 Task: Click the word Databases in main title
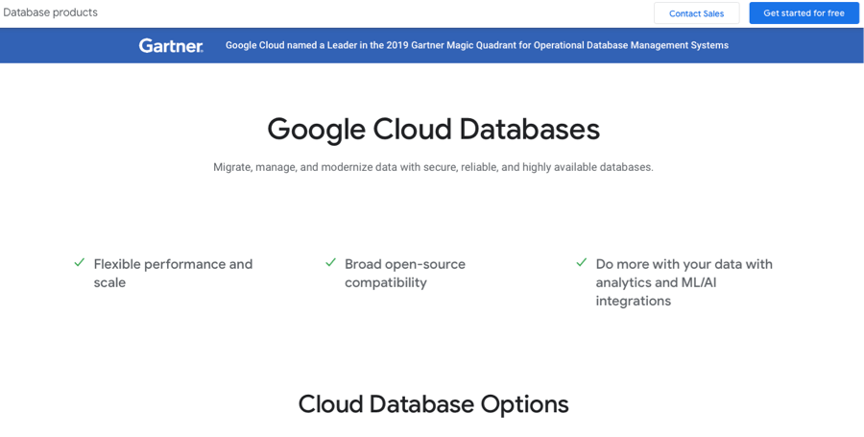[530, 129]
